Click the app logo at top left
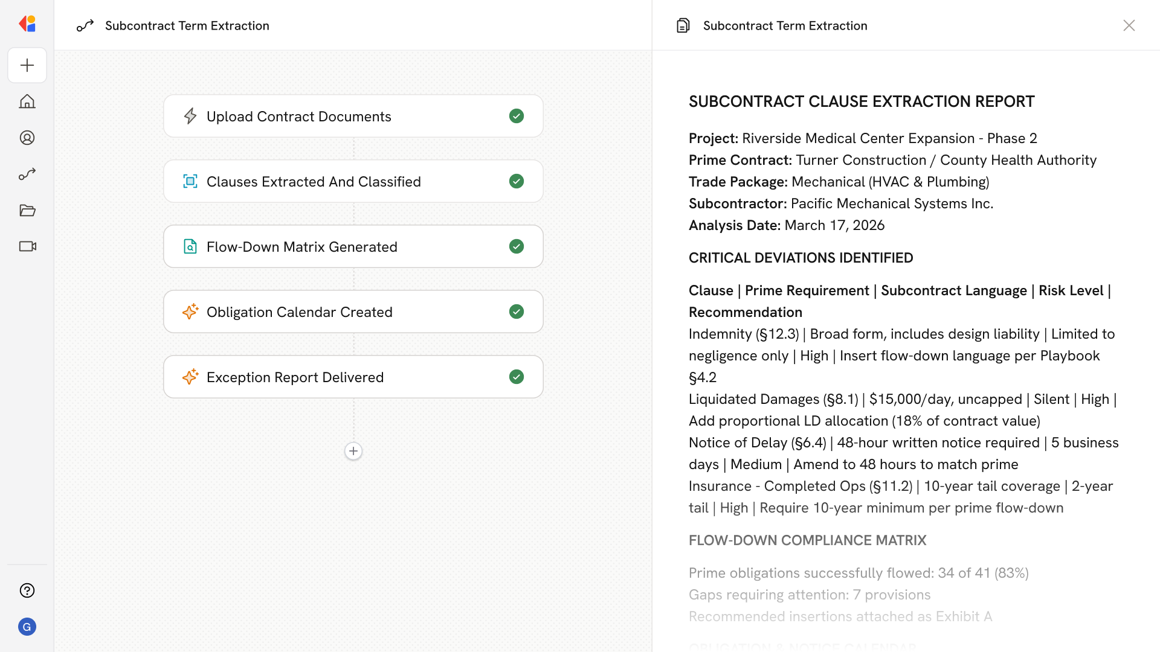The height and width of the screenshot is (652, 1160). click(27, 24)
